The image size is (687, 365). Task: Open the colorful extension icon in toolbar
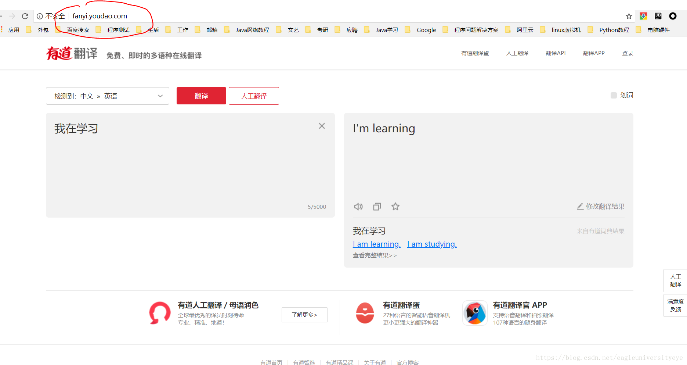643,16
